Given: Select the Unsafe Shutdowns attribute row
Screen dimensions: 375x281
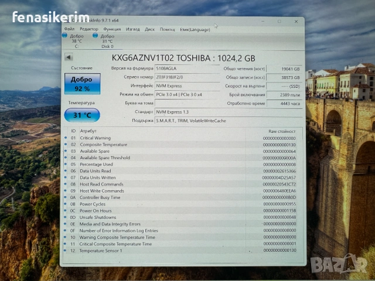Looking at the screenshot, I should coord(180,217).
